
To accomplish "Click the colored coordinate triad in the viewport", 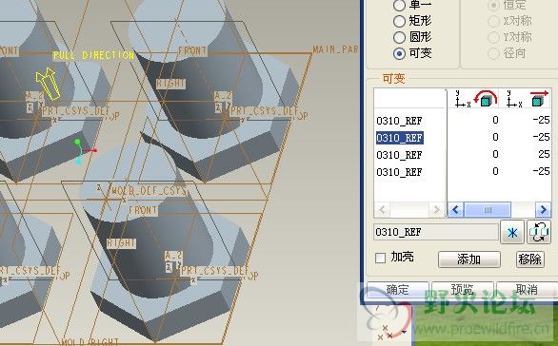I will tap(84, 152).
